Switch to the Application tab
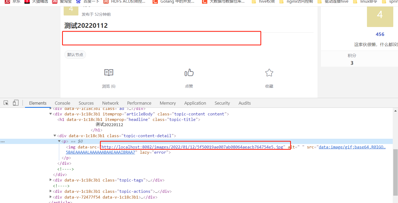 tap(195, 103)
